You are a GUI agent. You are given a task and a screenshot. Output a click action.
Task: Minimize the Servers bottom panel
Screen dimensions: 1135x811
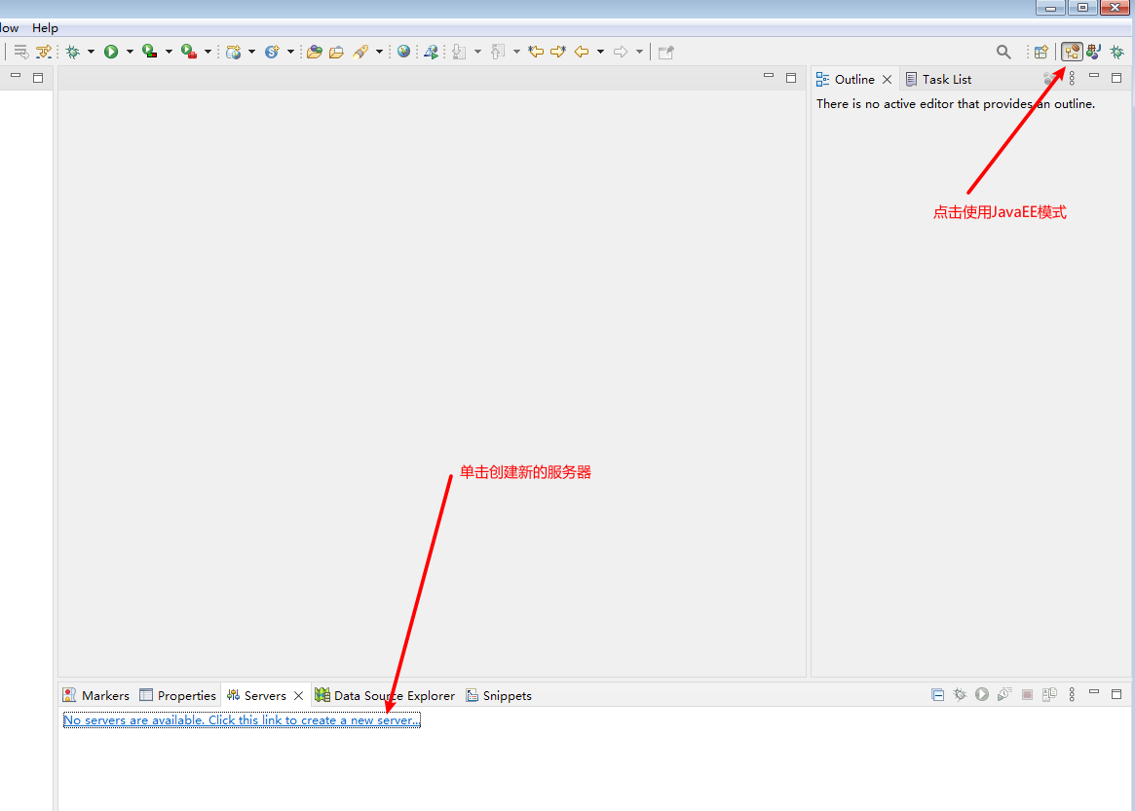pyautogui.click(x=1094, y=692)
